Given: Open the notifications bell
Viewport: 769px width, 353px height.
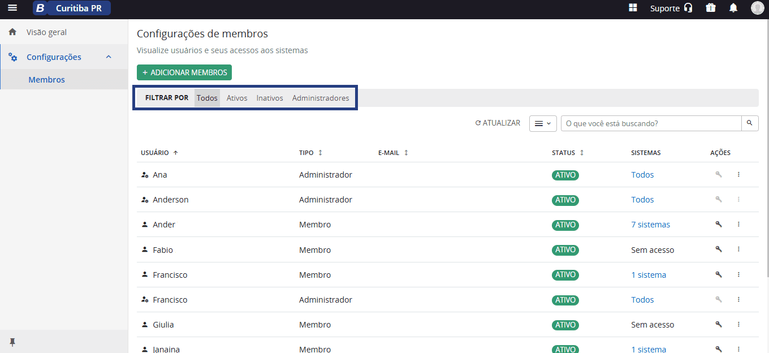Looking at the screenshot, I should [733, 8].
